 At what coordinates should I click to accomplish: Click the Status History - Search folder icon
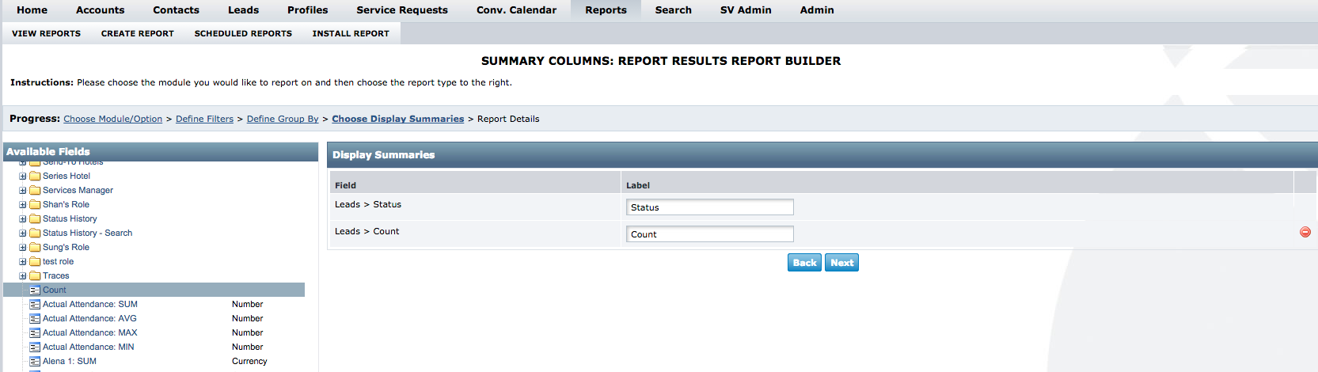point(35,233)
